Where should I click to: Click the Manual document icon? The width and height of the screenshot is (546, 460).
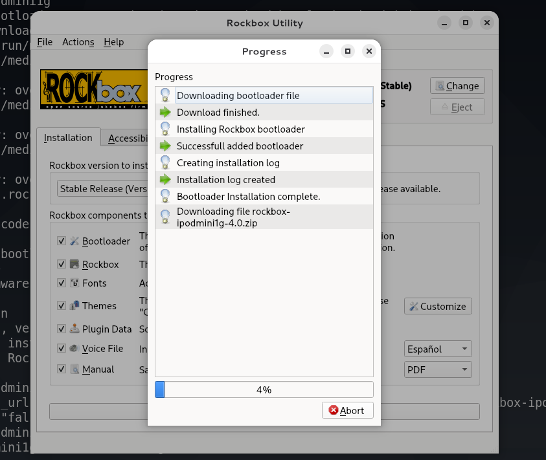coord(74,369)
